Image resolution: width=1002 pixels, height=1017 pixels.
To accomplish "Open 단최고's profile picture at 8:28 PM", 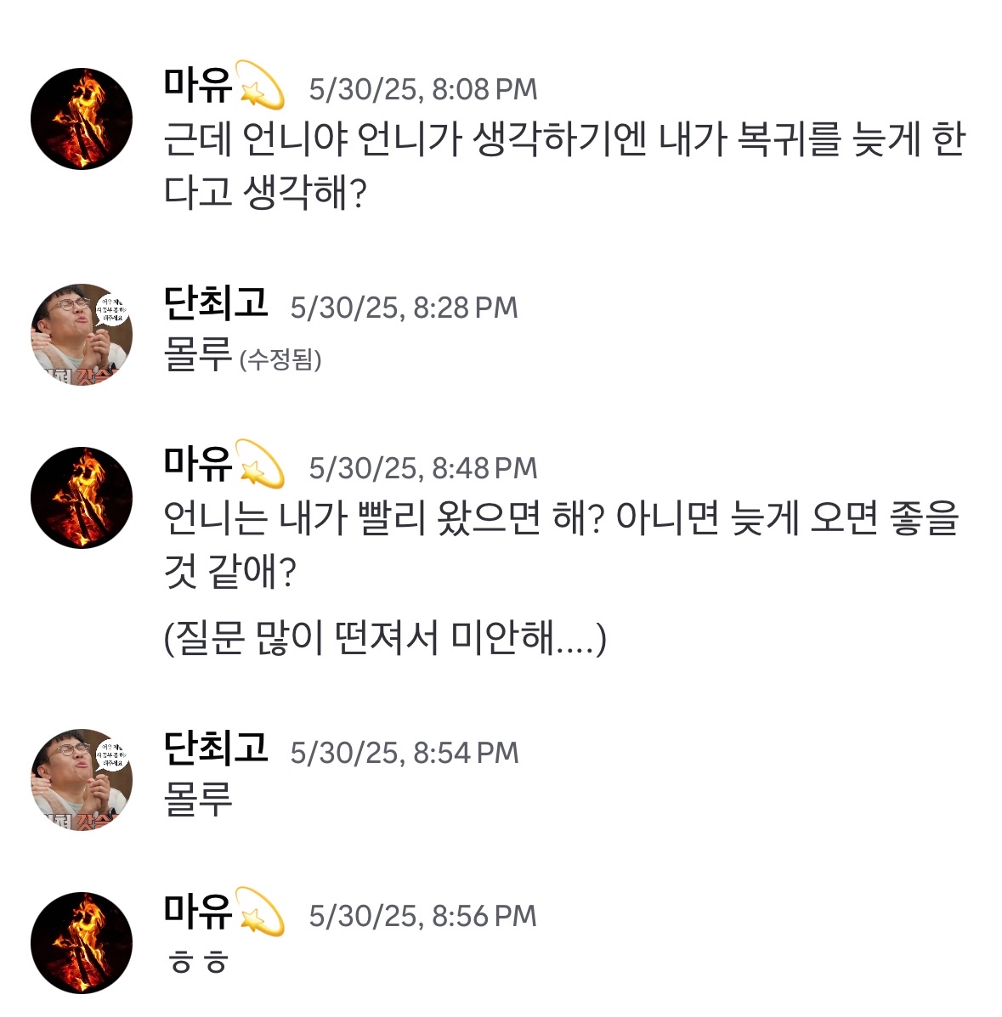I will tap(82, 335).
